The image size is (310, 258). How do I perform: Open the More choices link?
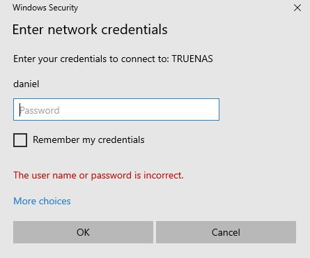(42, 201)
